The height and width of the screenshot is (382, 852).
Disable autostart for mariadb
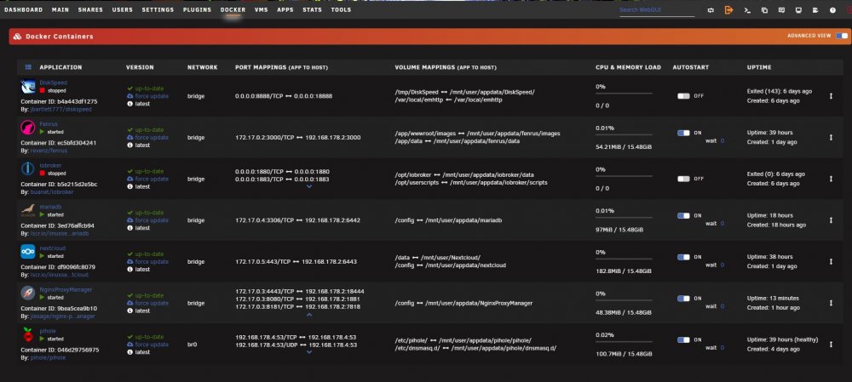[x=683, y=215]
